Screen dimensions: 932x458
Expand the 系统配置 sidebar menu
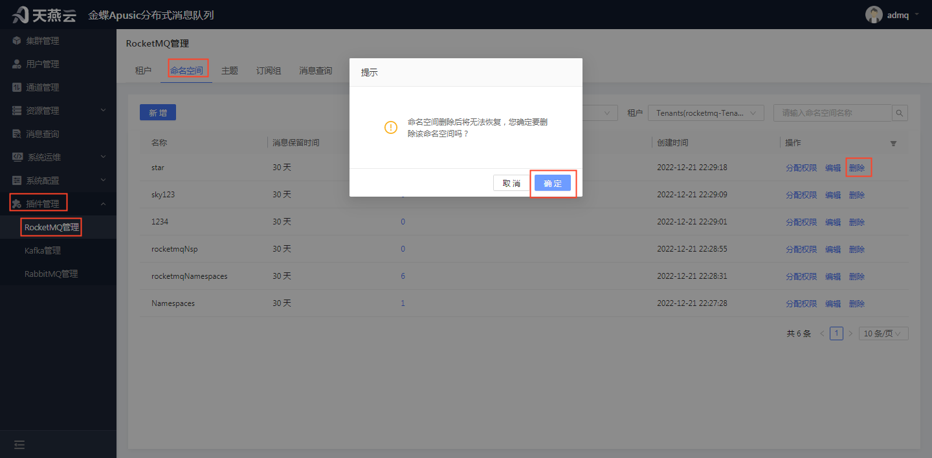[x=58, y=180]
